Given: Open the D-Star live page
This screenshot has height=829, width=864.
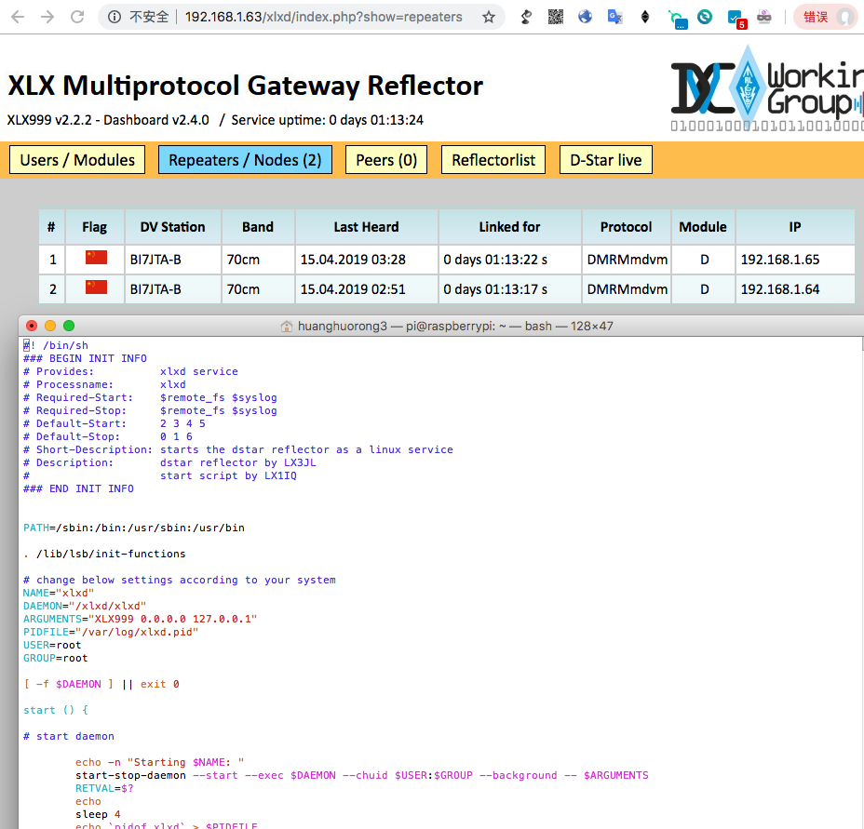Looking at the screenshot, I should (605, 159).
